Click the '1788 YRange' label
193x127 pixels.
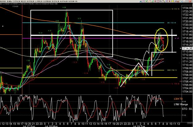(x=181, y=104)
